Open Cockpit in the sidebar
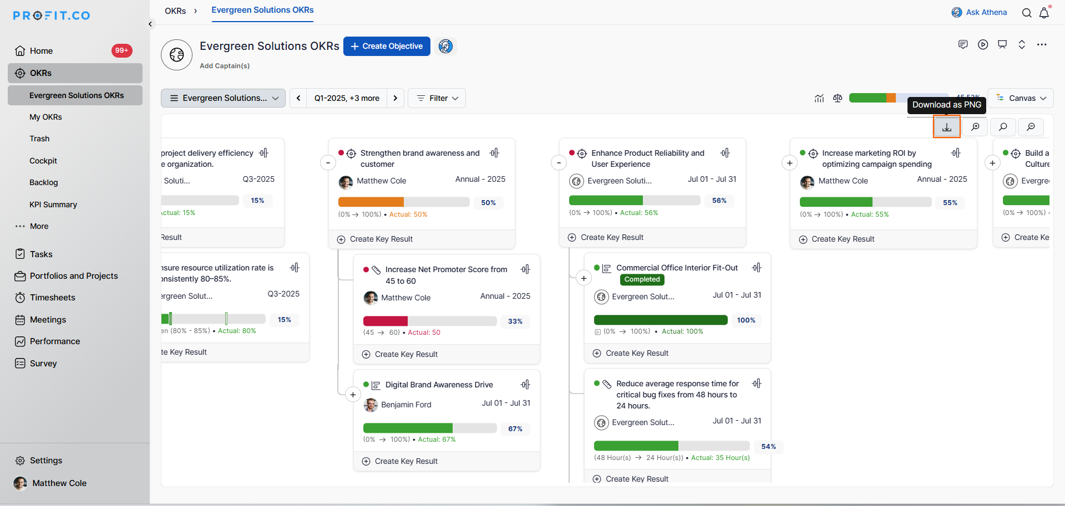Screen dimensions: 1065x506 43,161
